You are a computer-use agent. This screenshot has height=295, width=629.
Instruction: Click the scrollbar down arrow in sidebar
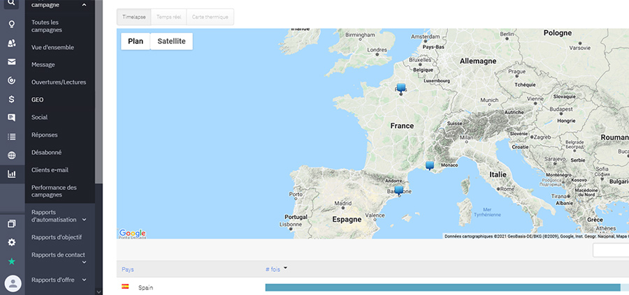coord(99,292)
